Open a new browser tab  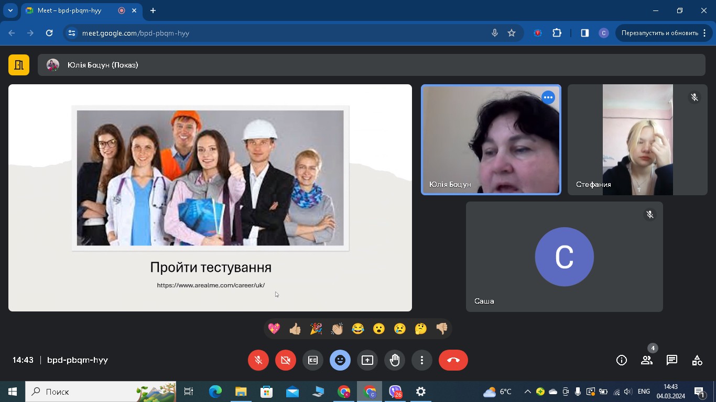coord(153,10)
